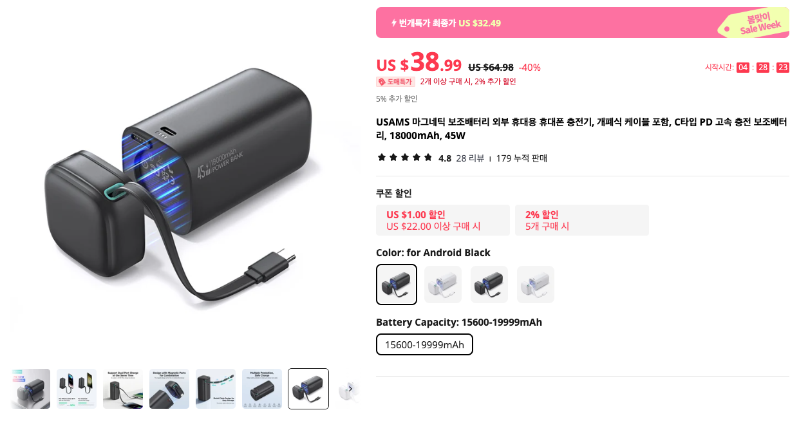Viewport: 799px width, 421px height.
Task: Click the red wholesale tag icon
Action: click(382, 82)
